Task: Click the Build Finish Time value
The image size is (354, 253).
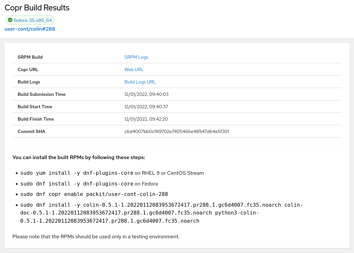Action: tap(146, 119)
